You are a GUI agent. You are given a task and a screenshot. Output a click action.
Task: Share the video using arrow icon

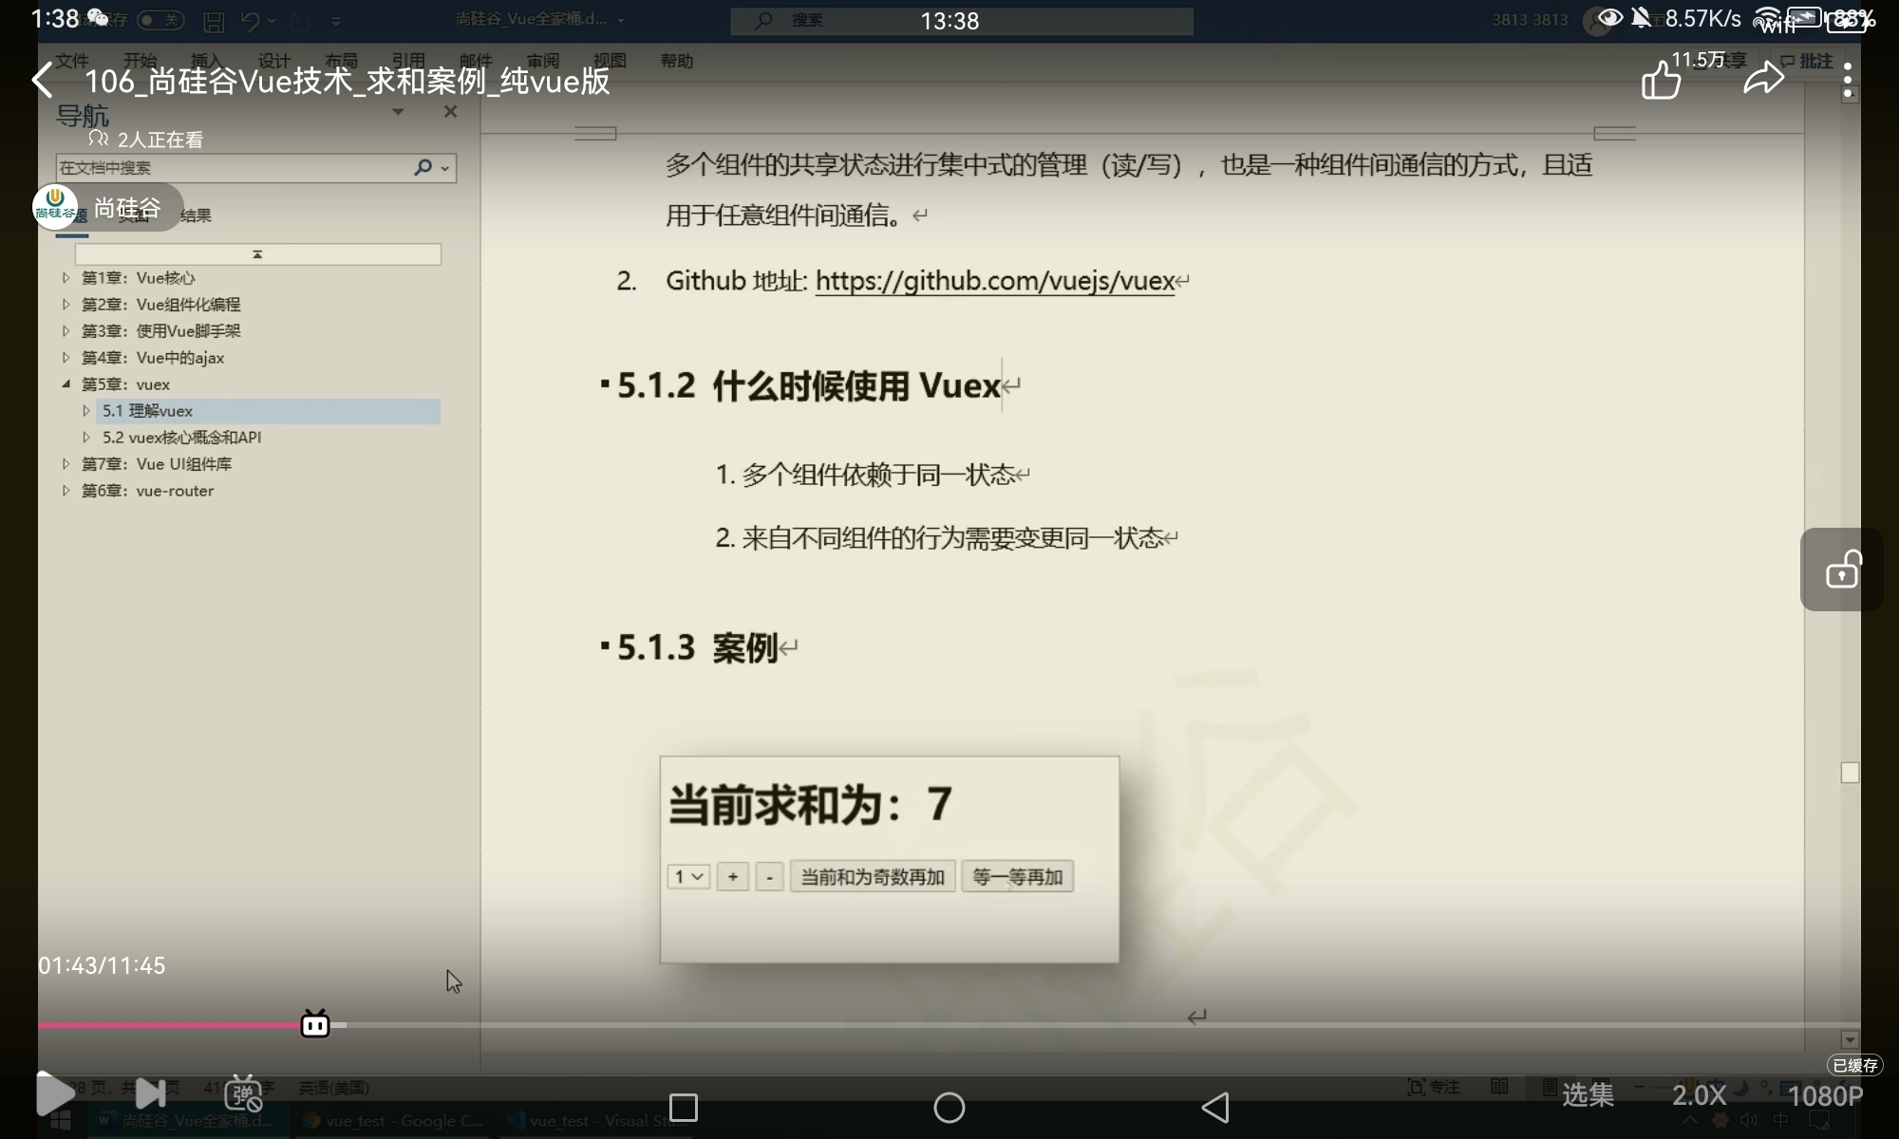[x=1763, y=79]
